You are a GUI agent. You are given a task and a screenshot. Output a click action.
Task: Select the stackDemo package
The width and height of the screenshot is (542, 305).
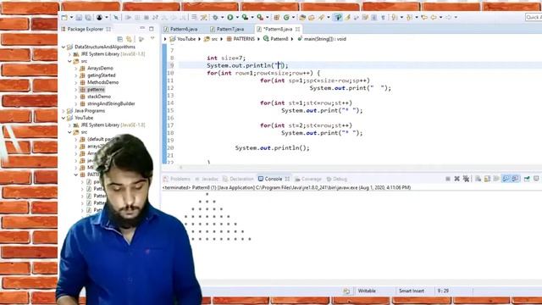[99, 97]
